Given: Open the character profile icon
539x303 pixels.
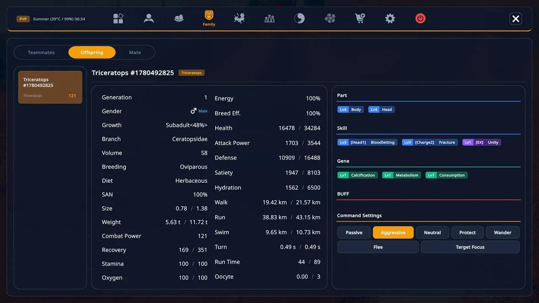Looking at the screenshot, I should pos(149,18).
